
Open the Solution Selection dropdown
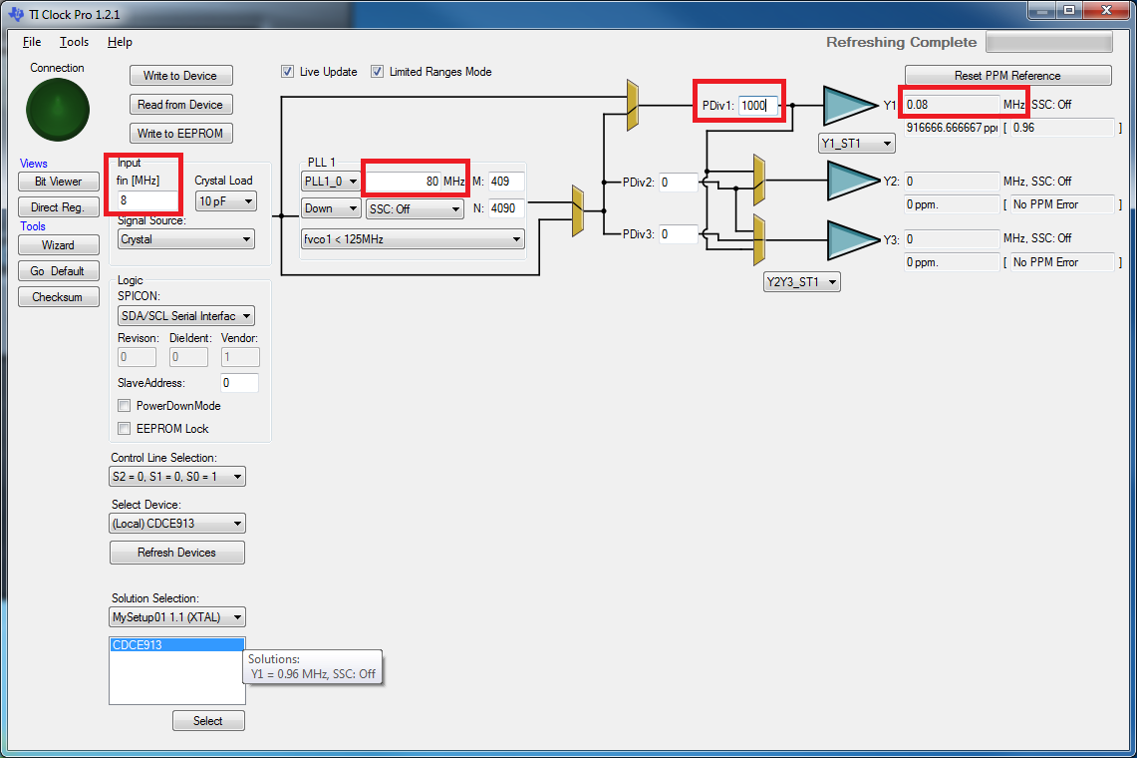point(177,617)
